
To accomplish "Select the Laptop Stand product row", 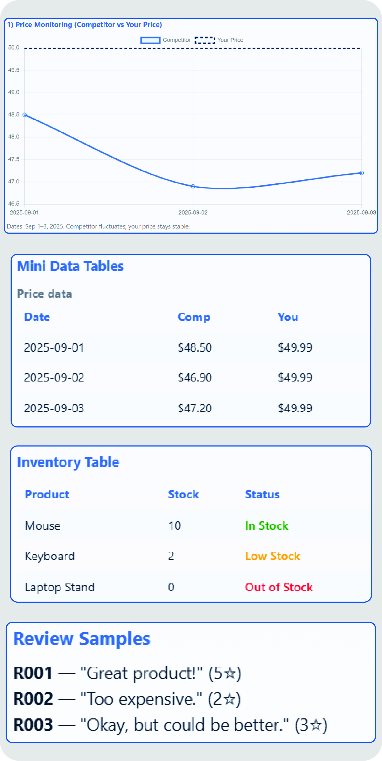I will [60, 587].
